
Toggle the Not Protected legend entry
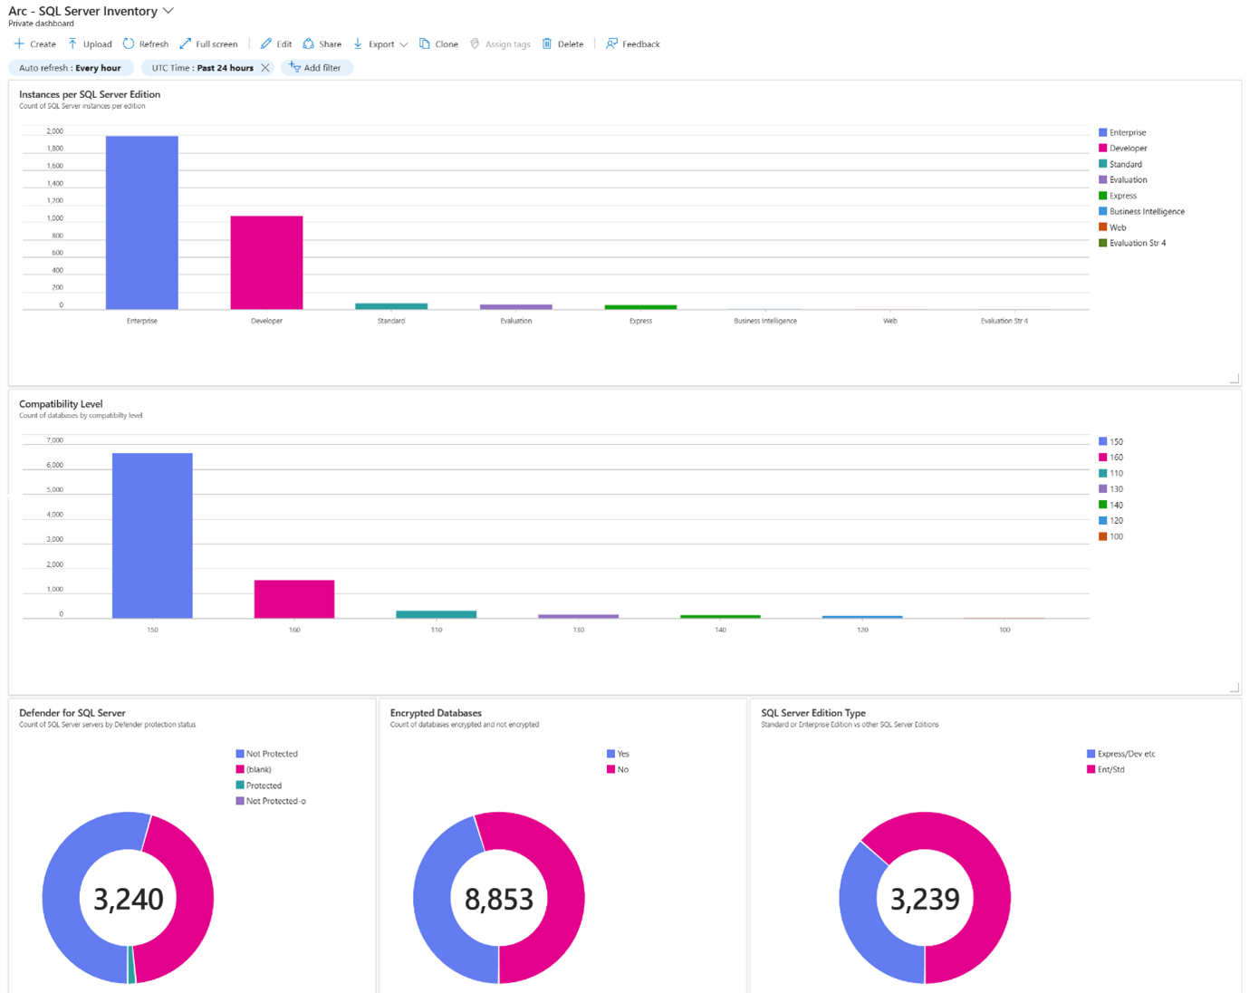click(271, 754)
